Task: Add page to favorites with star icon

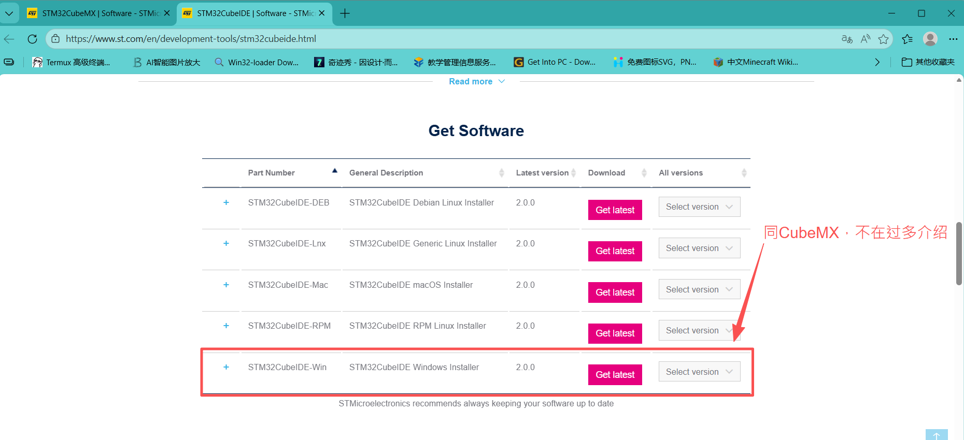Action: [884, 39]
